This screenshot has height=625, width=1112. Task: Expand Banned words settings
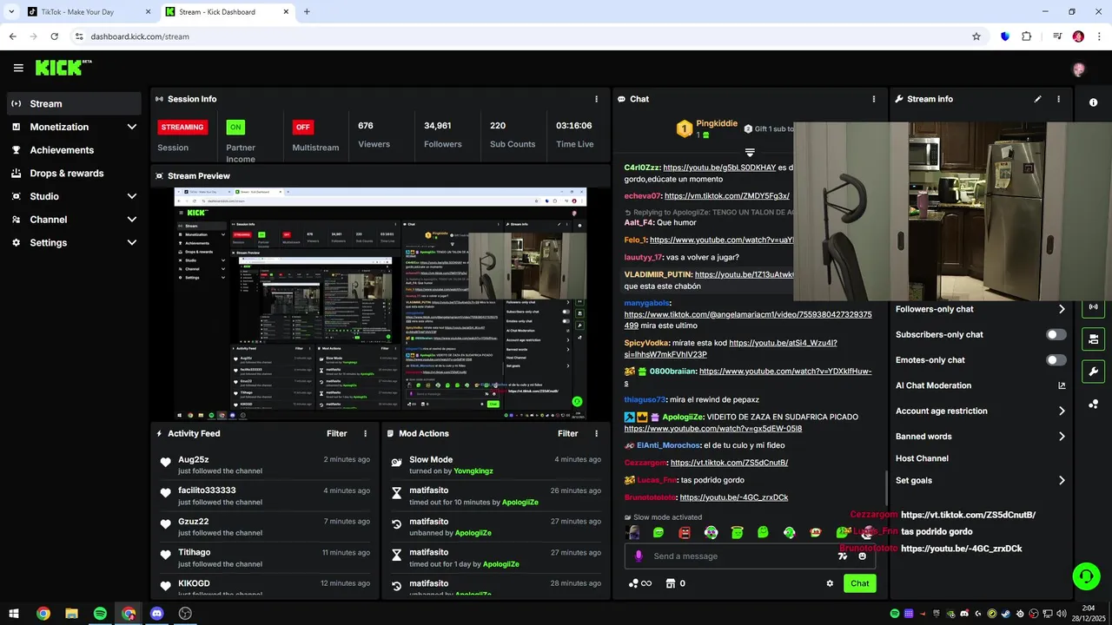point(1061,437)
